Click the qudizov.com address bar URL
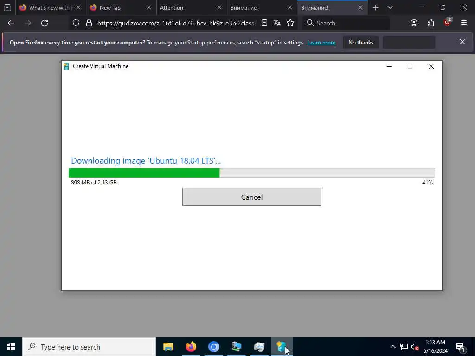 [177, 23]
